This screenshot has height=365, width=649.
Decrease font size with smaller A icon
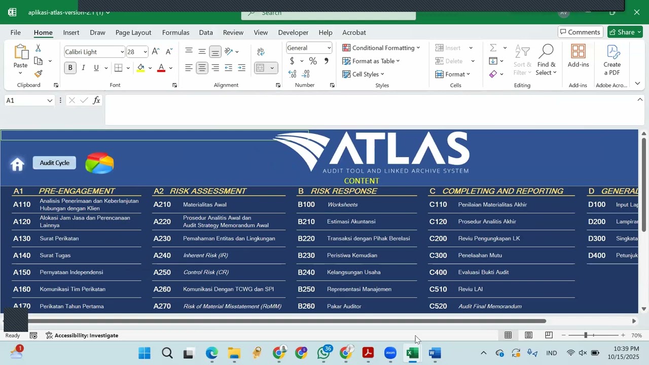click(x=169, y=52)
